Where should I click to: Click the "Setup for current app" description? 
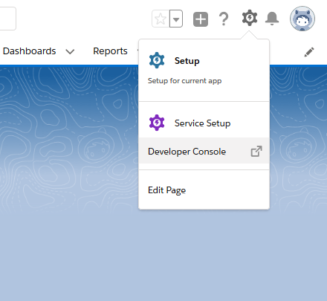pyautogui.click(x=184, y=81)
